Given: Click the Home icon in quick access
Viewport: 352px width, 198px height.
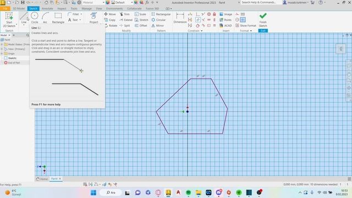Looking at the screenshot, I should coord(46,2).
